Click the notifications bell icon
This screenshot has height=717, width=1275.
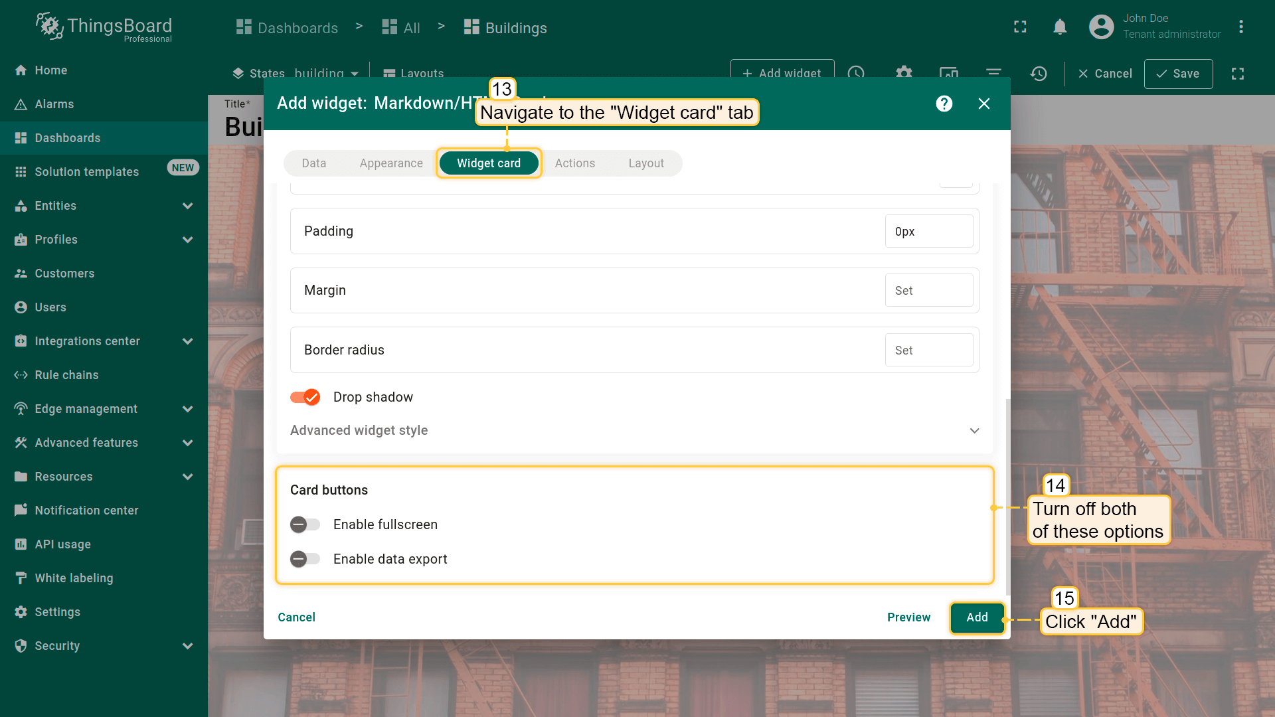point(1060,27)
